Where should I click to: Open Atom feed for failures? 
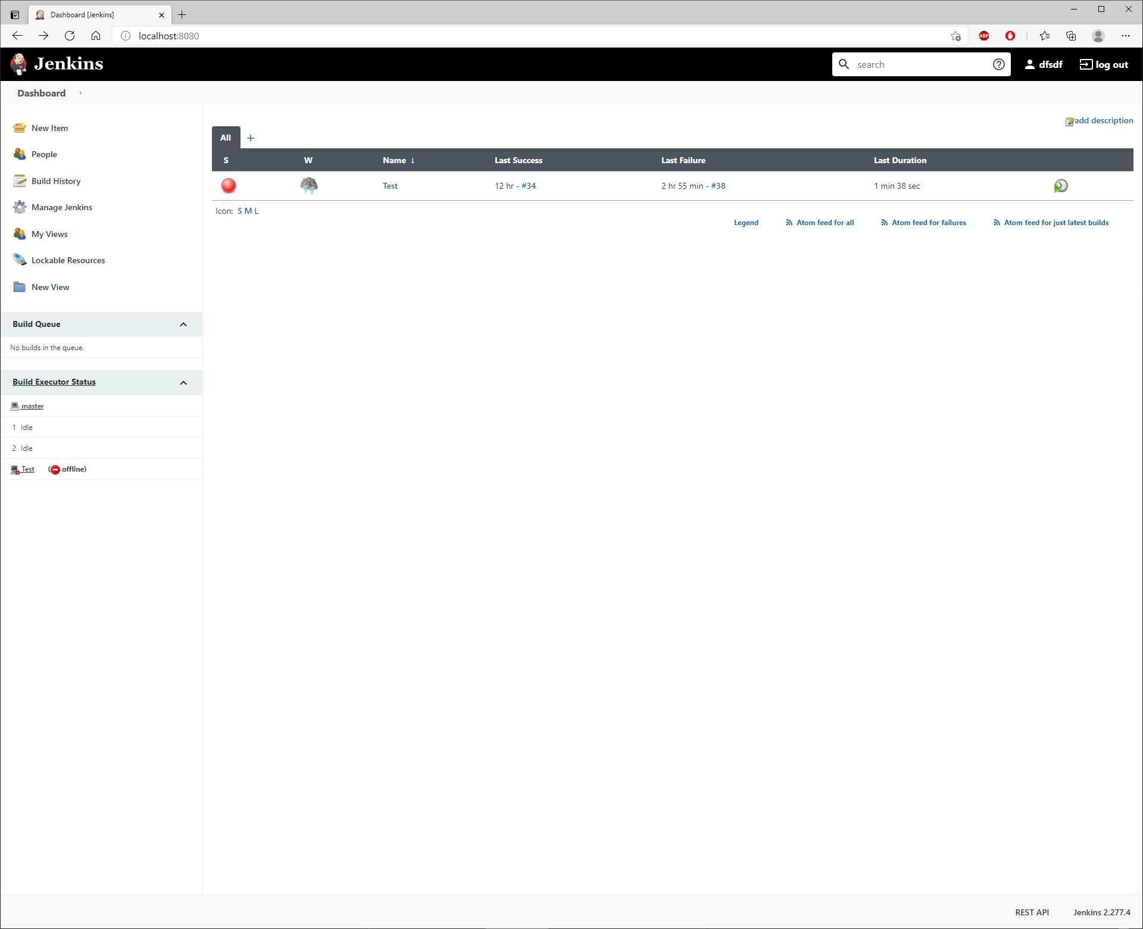tap(923, 223)
